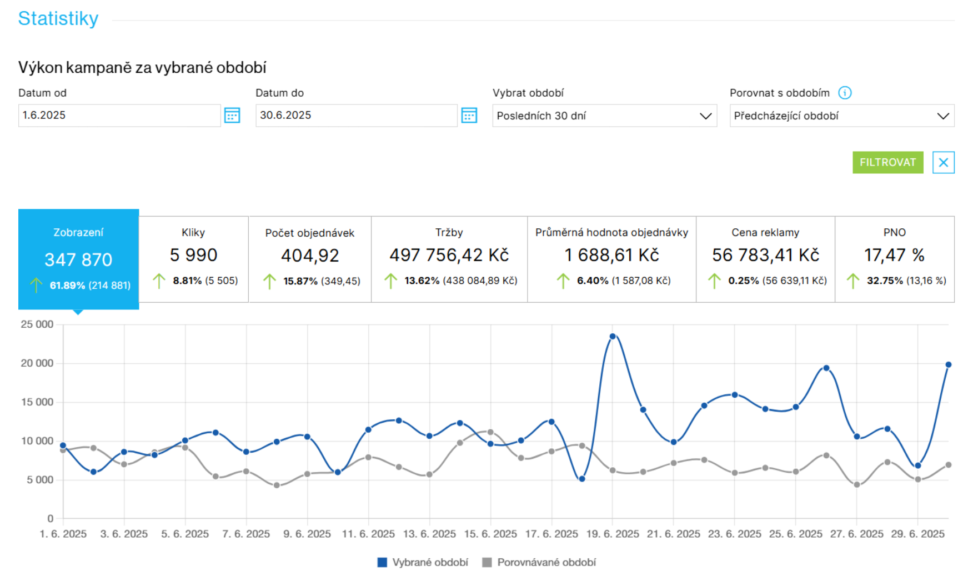Click the X icon to clear the filter
Screen dimensions: 973x581
(943, 162)
